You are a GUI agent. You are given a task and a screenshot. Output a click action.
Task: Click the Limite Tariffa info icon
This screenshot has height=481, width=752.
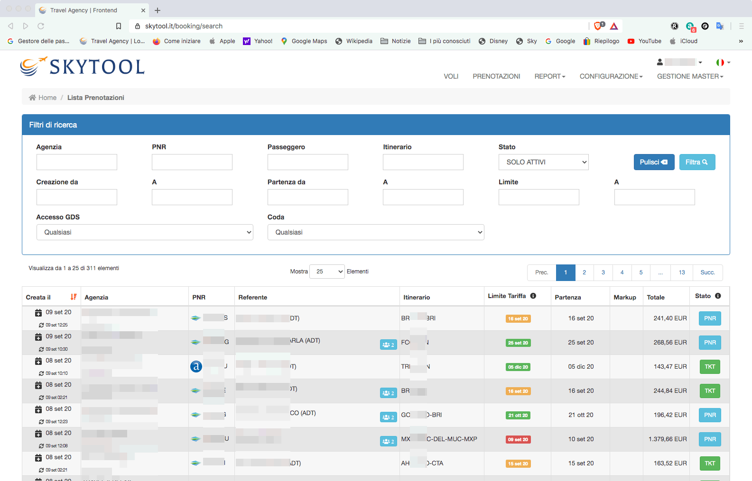(533, 296)
